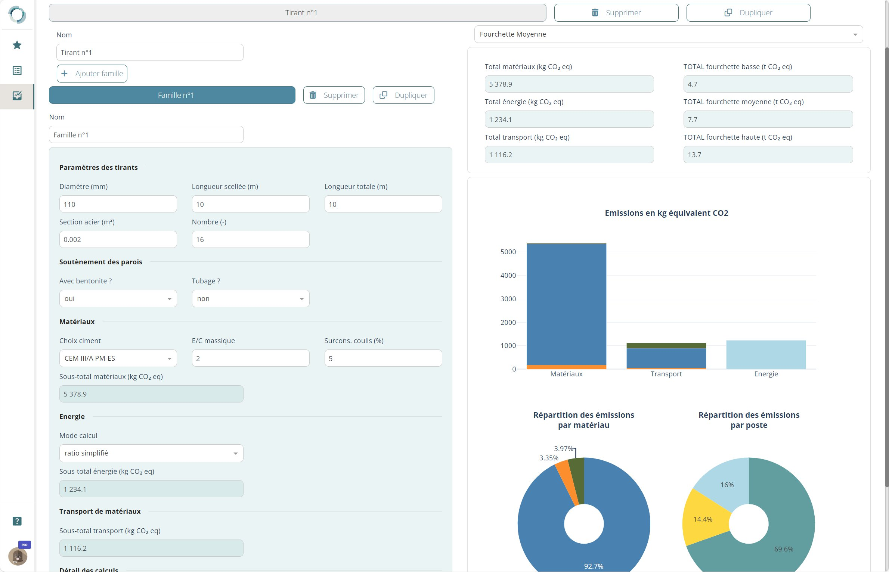Select the Famille n°1 tab
This screenshot has width=889, height=572.
[x=172, y=95]
